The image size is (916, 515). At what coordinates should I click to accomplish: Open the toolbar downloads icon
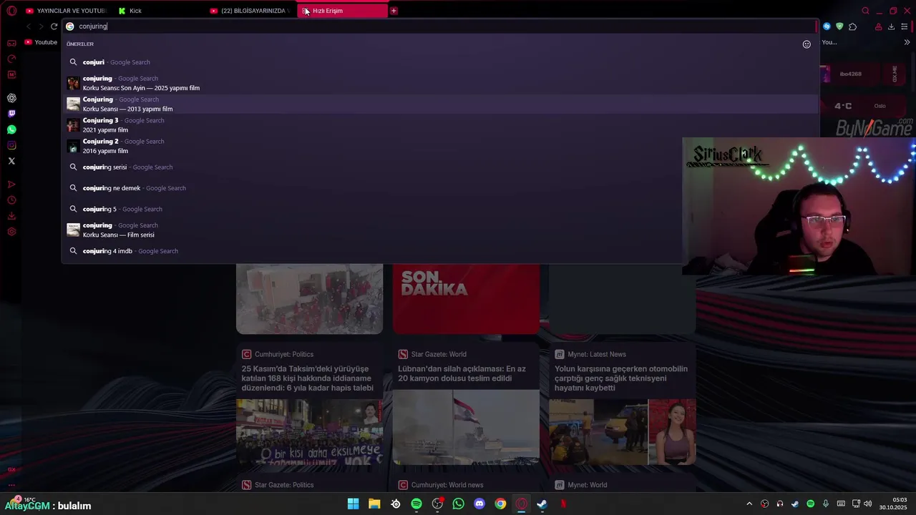pos(891,26)
